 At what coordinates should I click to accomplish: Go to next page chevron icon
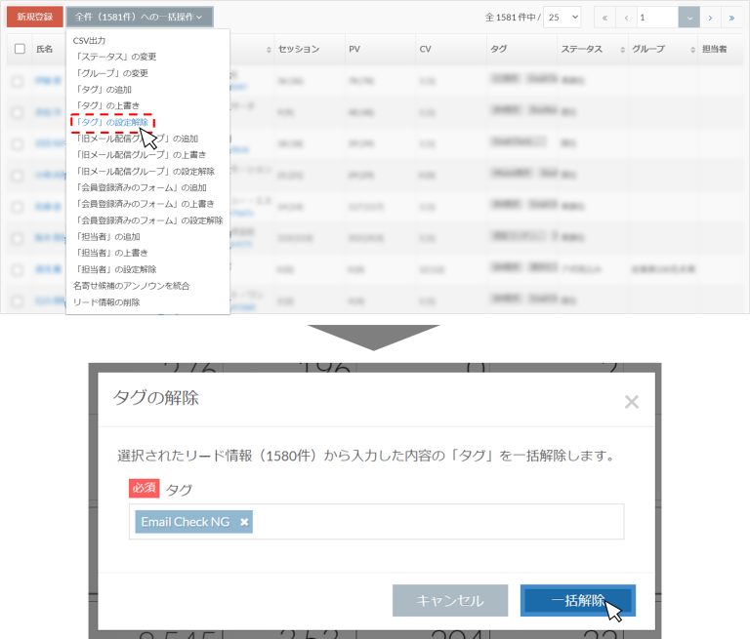click(710, 18)
